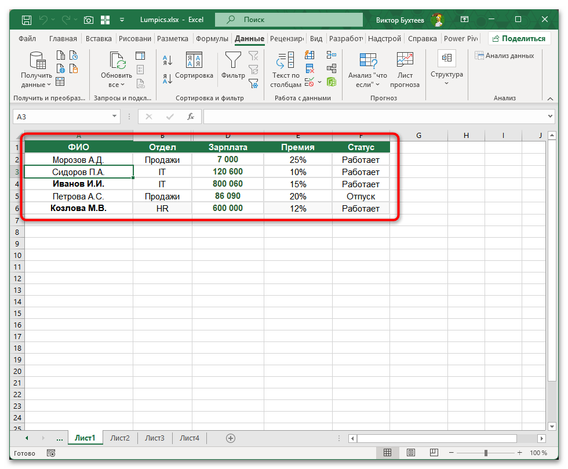Click the Relationships icon

pyautogui.click(x=332, y=68)
